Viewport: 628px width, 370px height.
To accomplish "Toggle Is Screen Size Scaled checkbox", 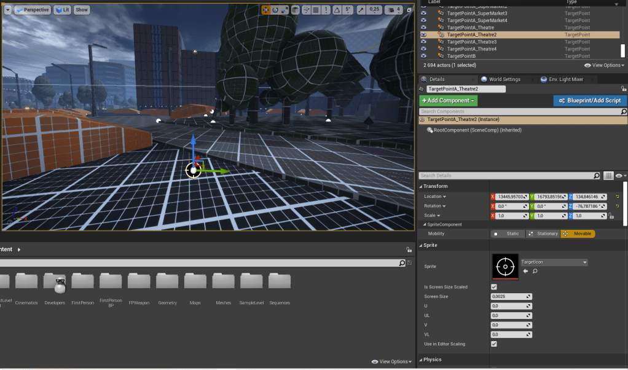I will tap(494, 287).
